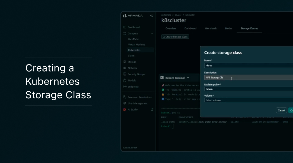Open Endpoints in the sidebar
Image resolution: width=293 pixels, height=163 pixels.
(x=133, y=87)
